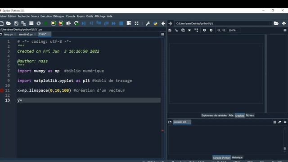
Task: Open the Graphes pane options hamburger menu
Action: [285, 30]
